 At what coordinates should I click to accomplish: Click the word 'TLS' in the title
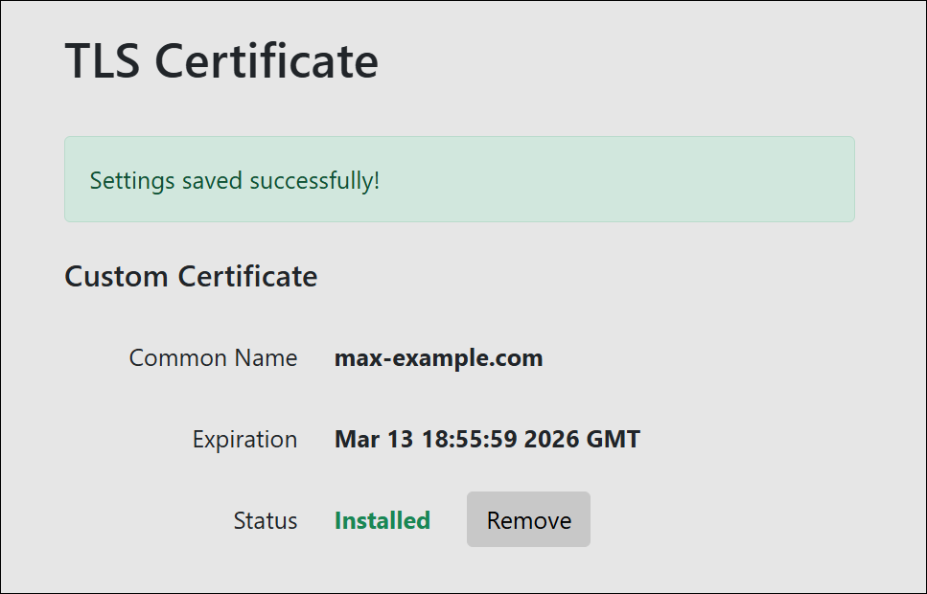click(104, 60)
